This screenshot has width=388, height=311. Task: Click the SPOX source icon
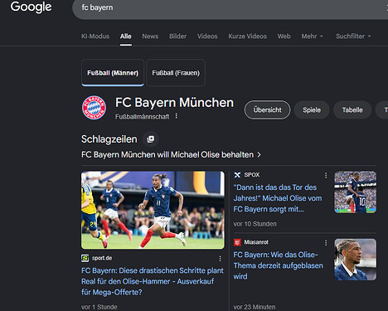point(237,175)
